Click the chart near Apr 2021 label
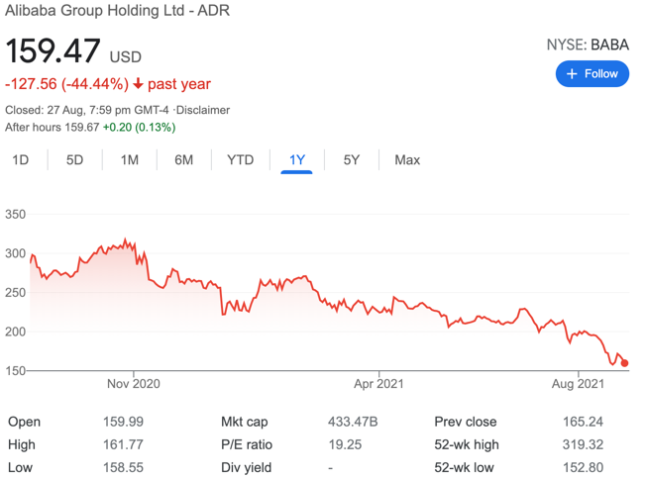The width and height of the screenshot is (645, 479). 376,383
